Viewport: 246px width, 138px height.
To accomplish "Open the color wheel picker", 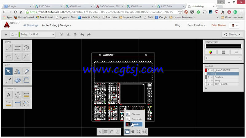I will [211, 52].
